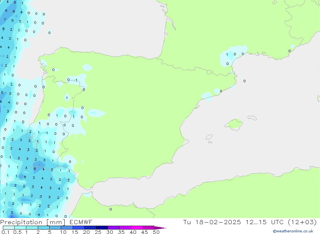Click the 'Tu 18-02-2025' date text

[x=212, y=222]
